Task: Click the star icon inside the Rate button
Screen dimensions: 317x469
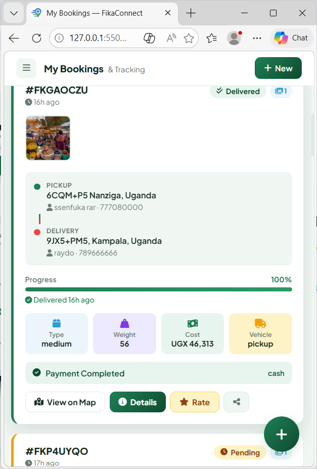Action: point(184,402)
